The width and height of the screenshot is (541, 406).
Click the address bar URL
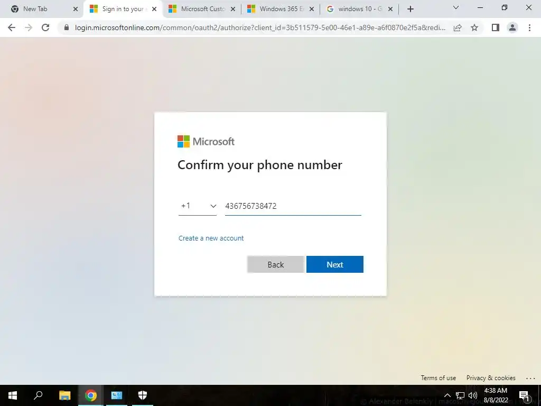260,27
